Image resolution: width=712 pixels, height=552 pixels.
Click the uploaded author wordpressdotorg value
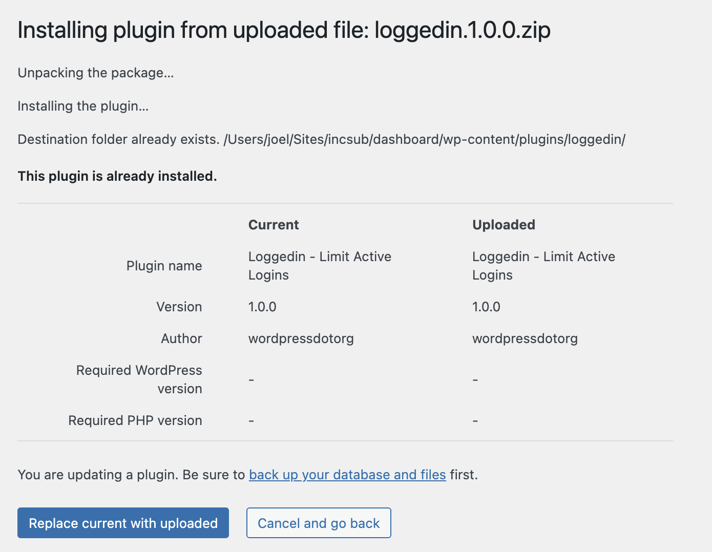tap(525, 338)
